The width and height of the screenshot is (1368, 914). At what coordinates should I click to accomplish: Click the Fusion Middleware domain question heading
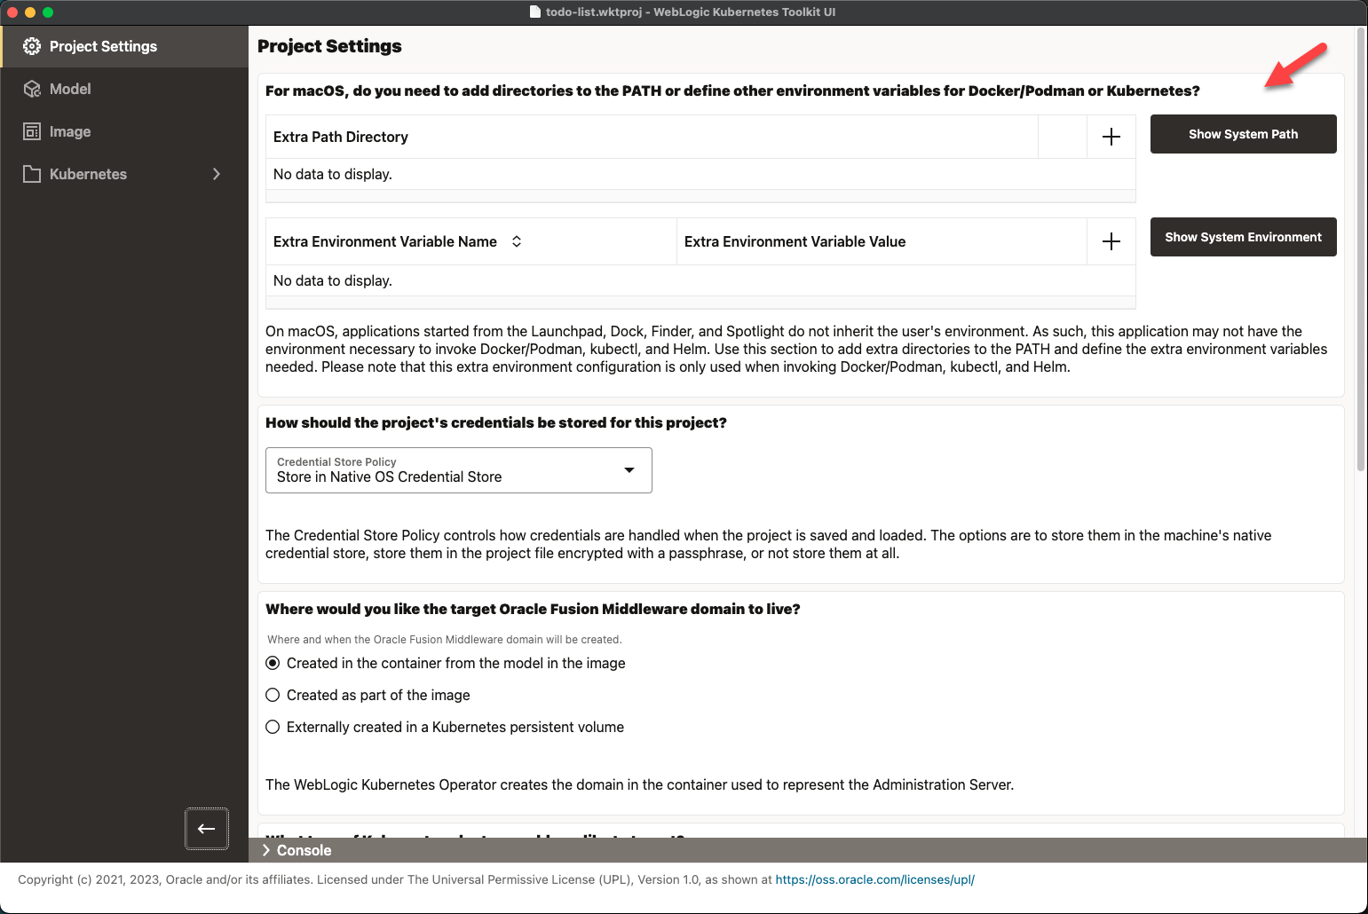[x=533, y=609]
